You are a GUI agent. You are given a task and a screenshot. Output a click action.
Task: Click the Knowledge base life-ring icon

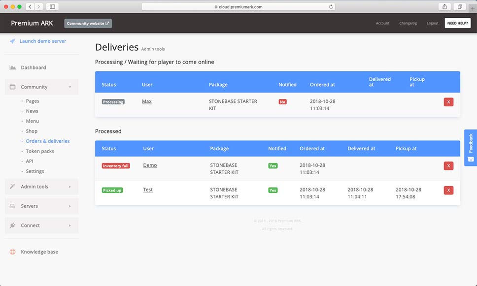point(12,252)
